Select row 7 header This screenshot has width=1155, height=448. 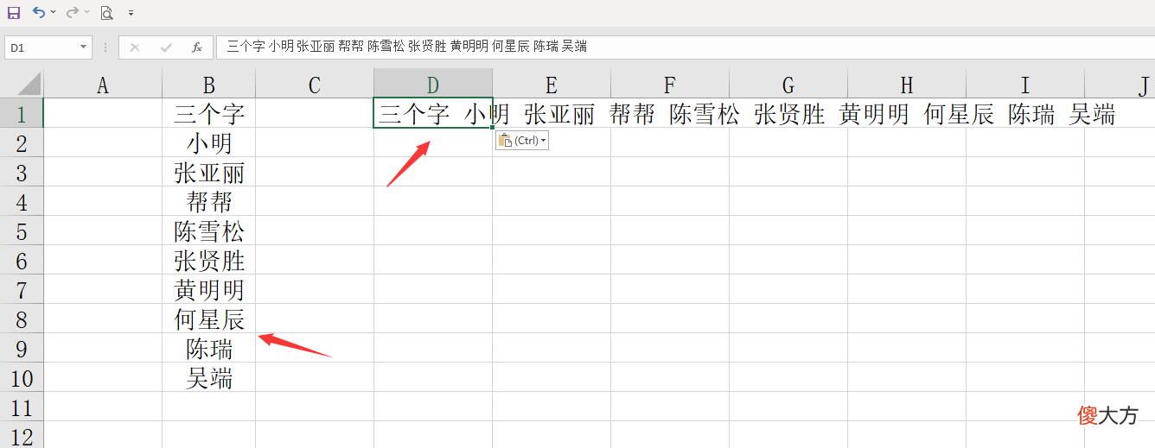coord(22,289)
